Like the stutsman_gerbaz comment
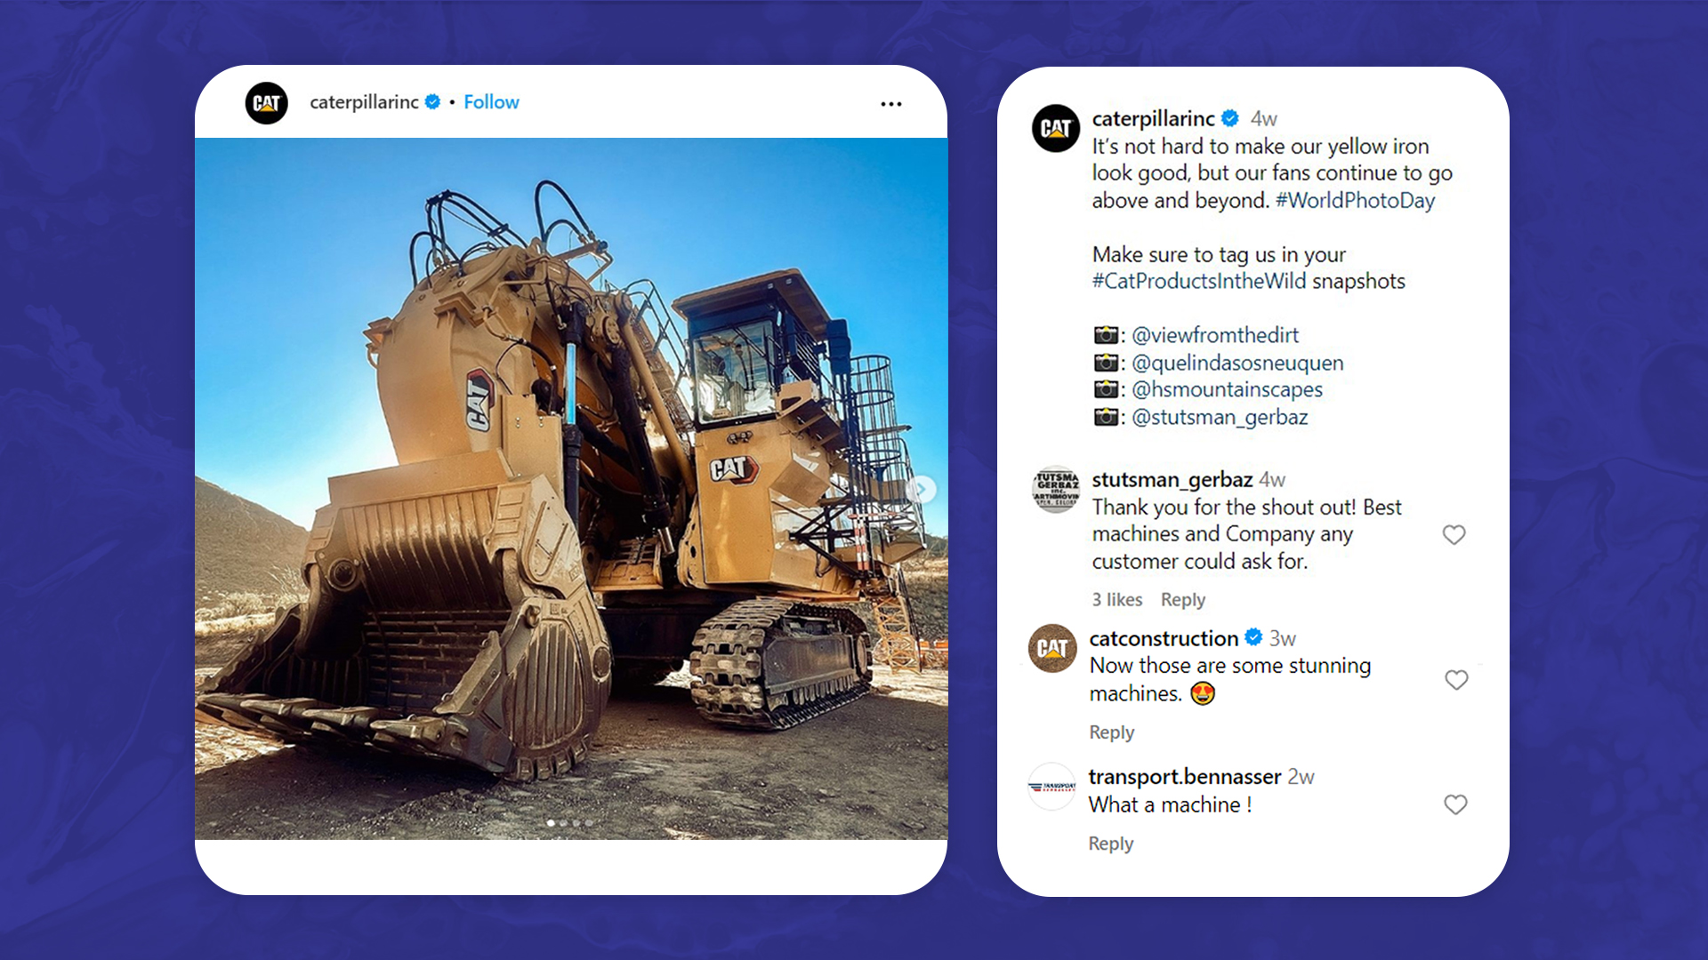Image resolution: width=1708 pixels, height=960 pixels. coord(1454,534)
